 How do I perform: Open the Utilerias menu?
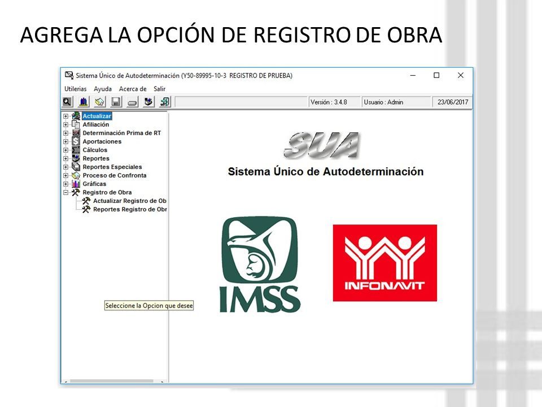(x=75, y=89)
